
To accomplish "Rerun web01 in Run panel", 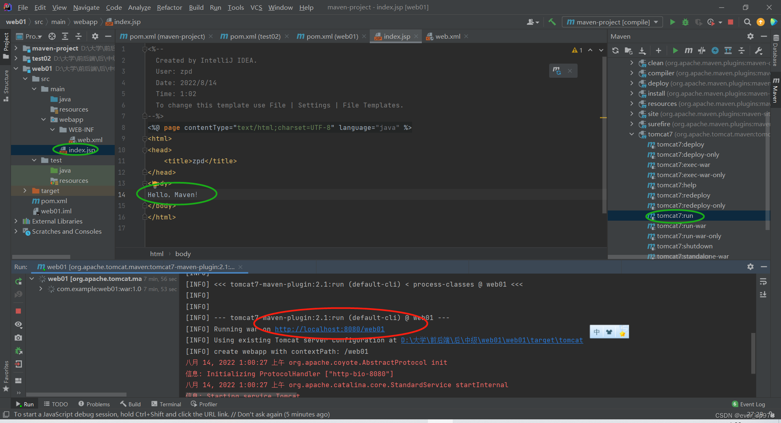I will 18,281.
